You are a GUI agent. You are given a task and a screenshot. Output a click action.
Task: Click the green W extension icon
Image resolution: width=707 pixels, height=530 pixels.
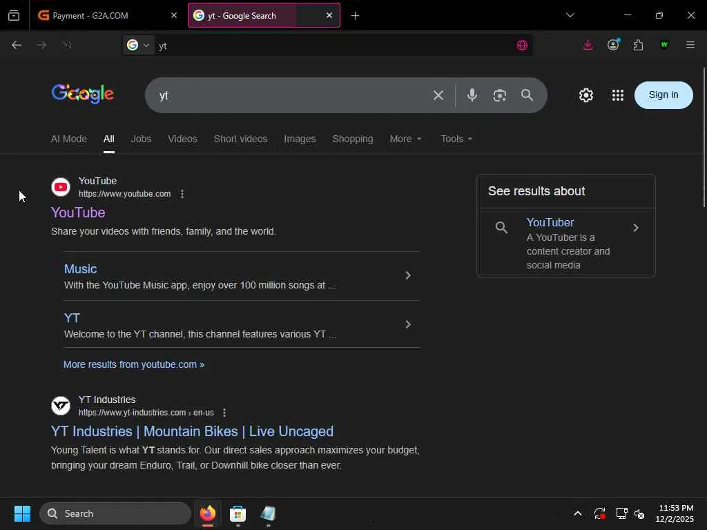664,45
